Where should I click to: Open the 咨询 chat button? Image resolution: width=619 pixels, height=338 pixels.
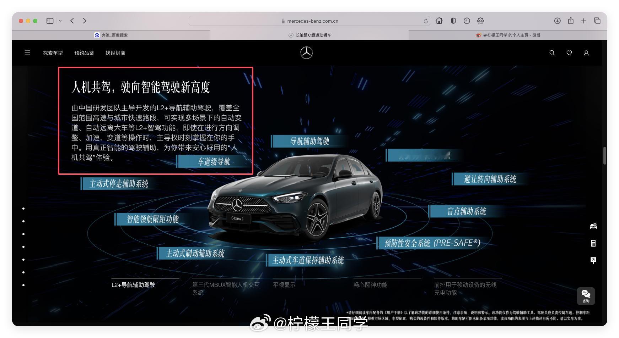tap(586, 296)
